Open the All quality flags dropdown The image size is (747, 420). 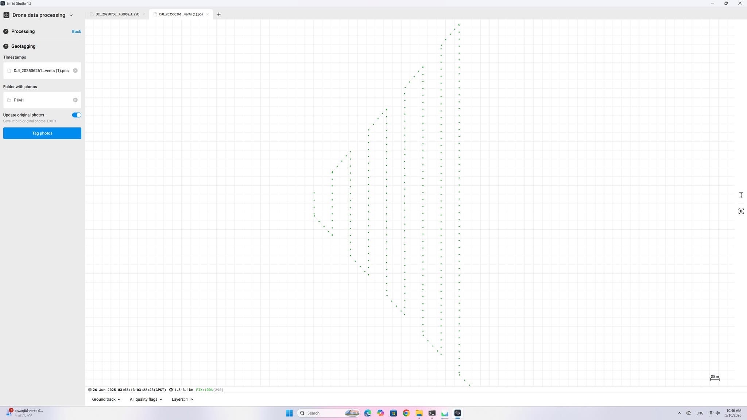pyautogui.click(x=146, y=400)
